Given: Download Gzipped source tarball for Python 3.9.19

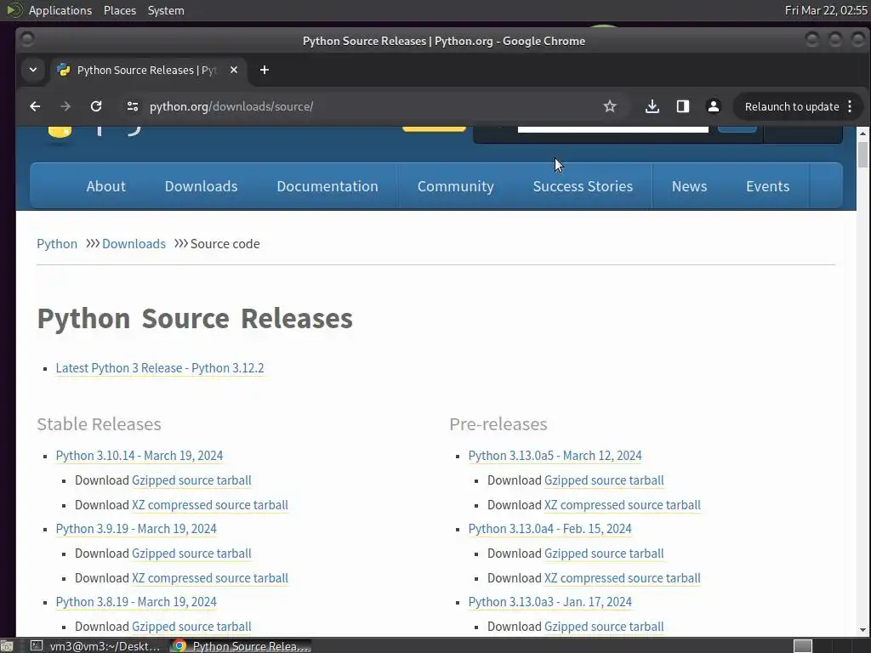Looking at the screenshot, I should point(191,554).
